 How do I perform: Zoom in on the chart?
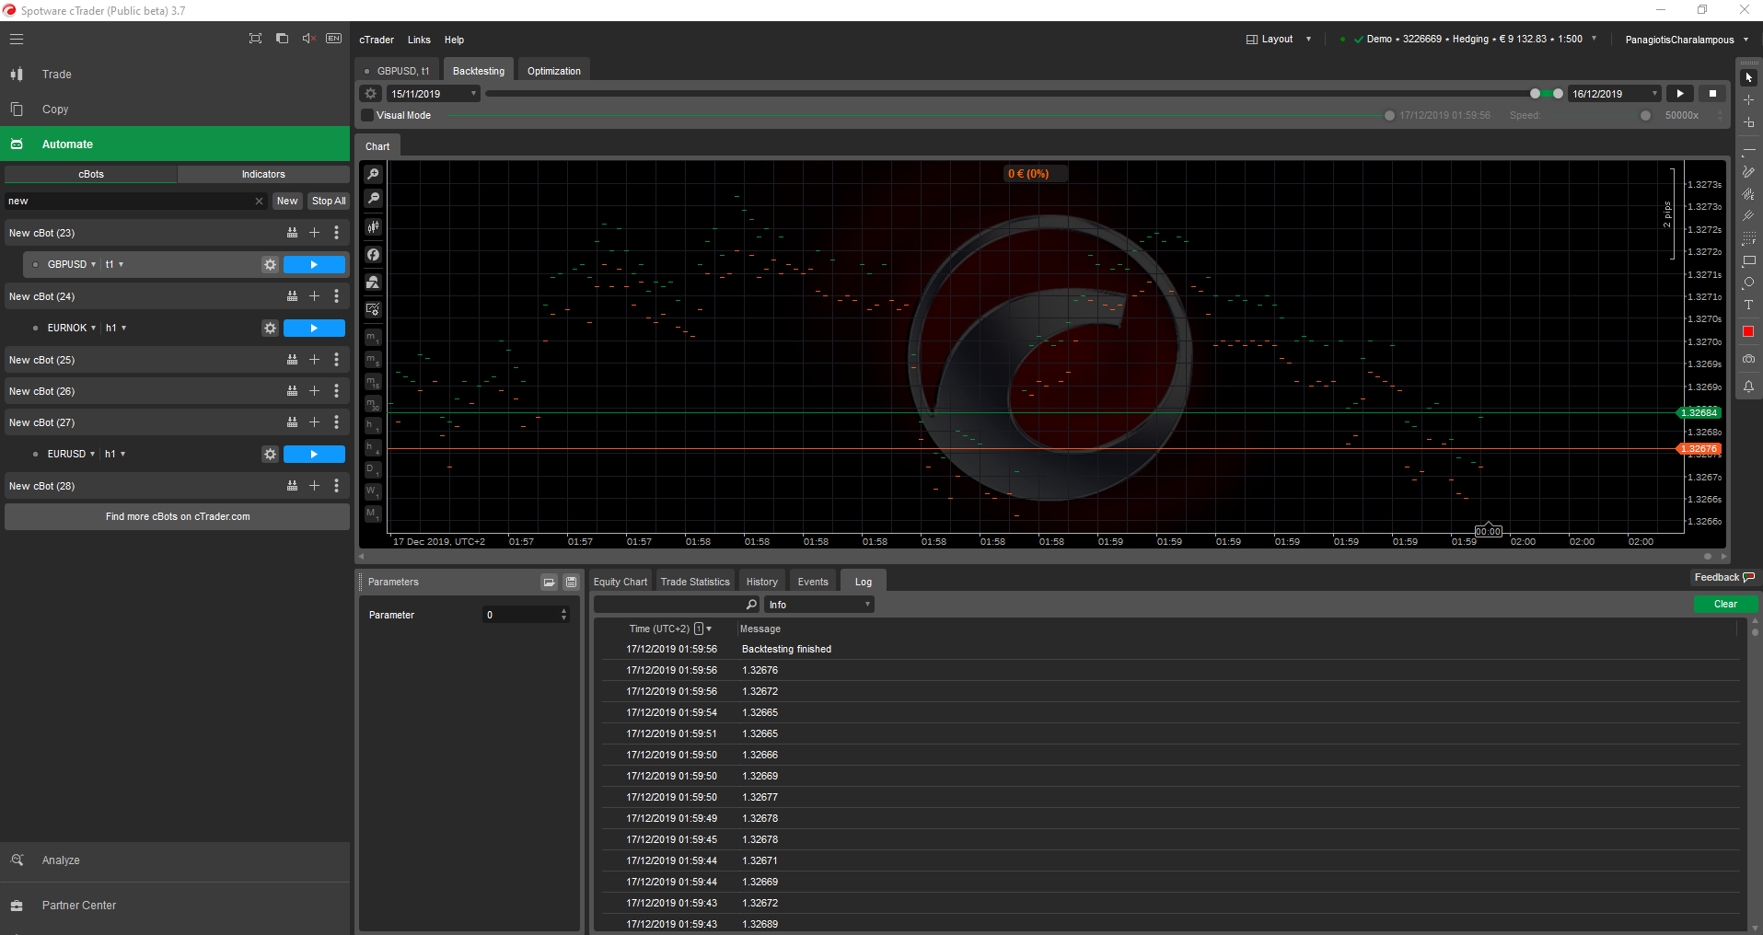click(373, 174)
